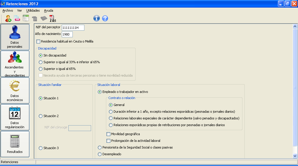Select Situación 2 family option
This screenshot has width=298, height=166.
(40, 116)
